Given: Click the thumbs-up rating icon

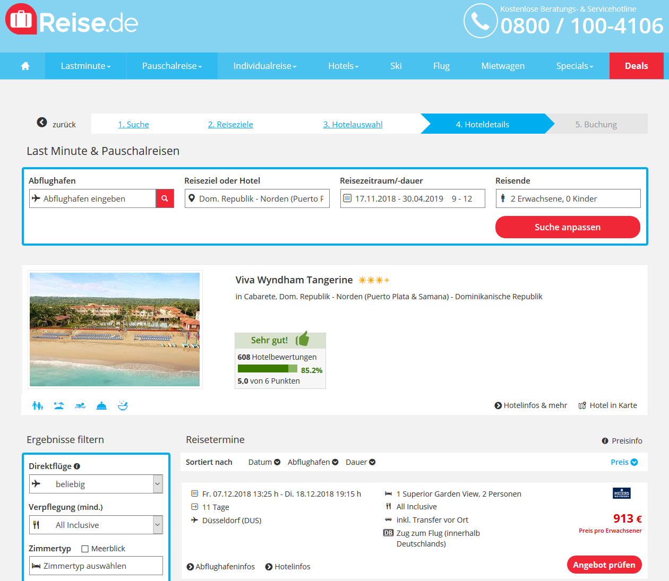Looking at the screenshot, I should (x=303, y=339).
